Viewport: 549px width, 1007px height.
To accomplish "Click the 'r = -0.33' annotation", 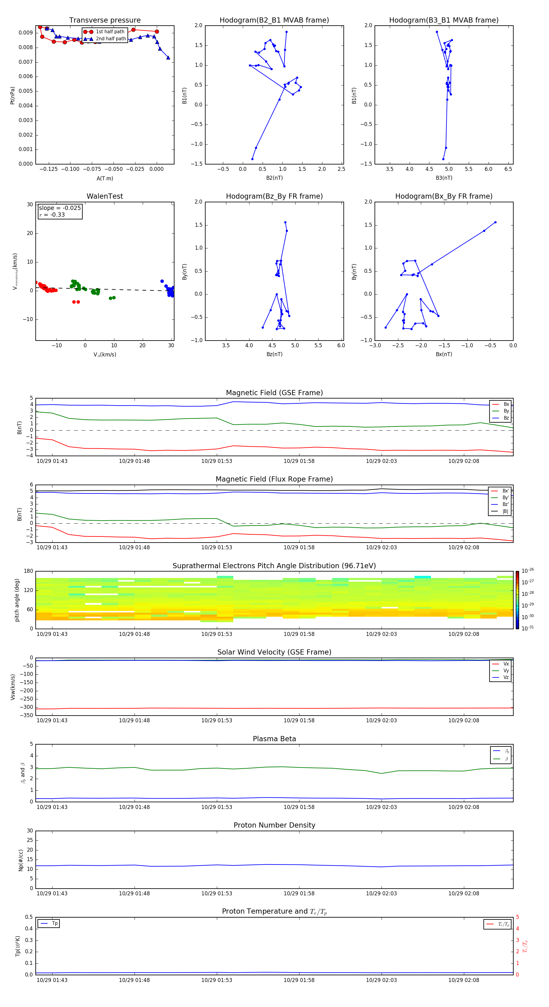I will (x=52, y=215).
